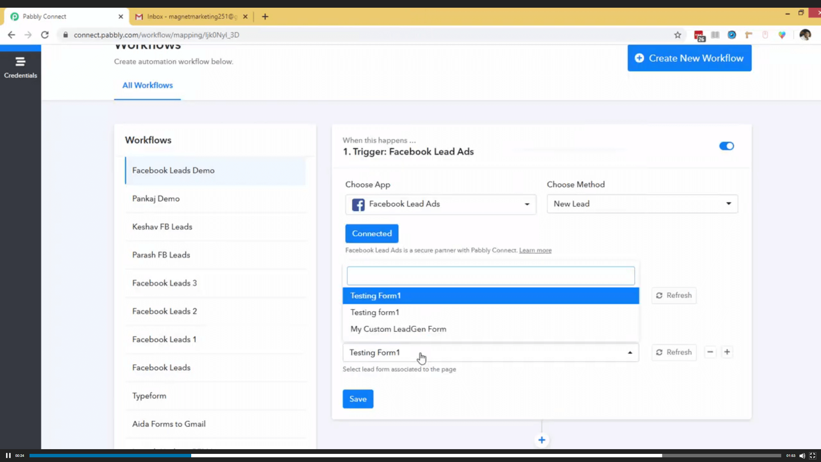Click the dropdown search input field
Screen dimensions: 821x462
coord(490,276)
